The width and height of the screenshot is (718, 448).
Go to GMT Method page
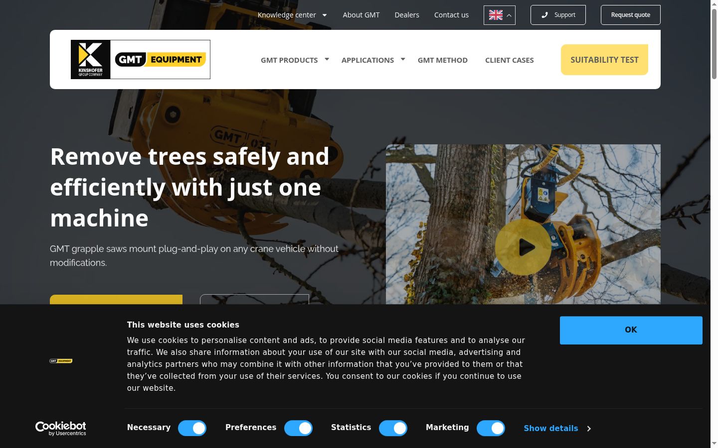click(443, 60)
